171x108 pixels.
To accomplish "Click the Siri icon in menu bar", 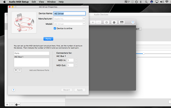I will click(x=152, y=2).
